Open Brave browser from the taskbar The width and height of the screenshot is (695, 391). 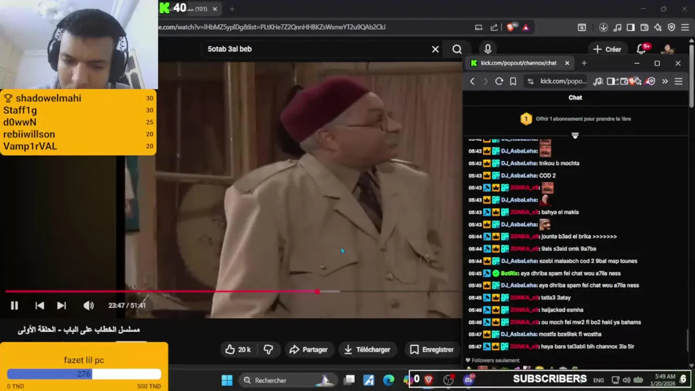428,380
